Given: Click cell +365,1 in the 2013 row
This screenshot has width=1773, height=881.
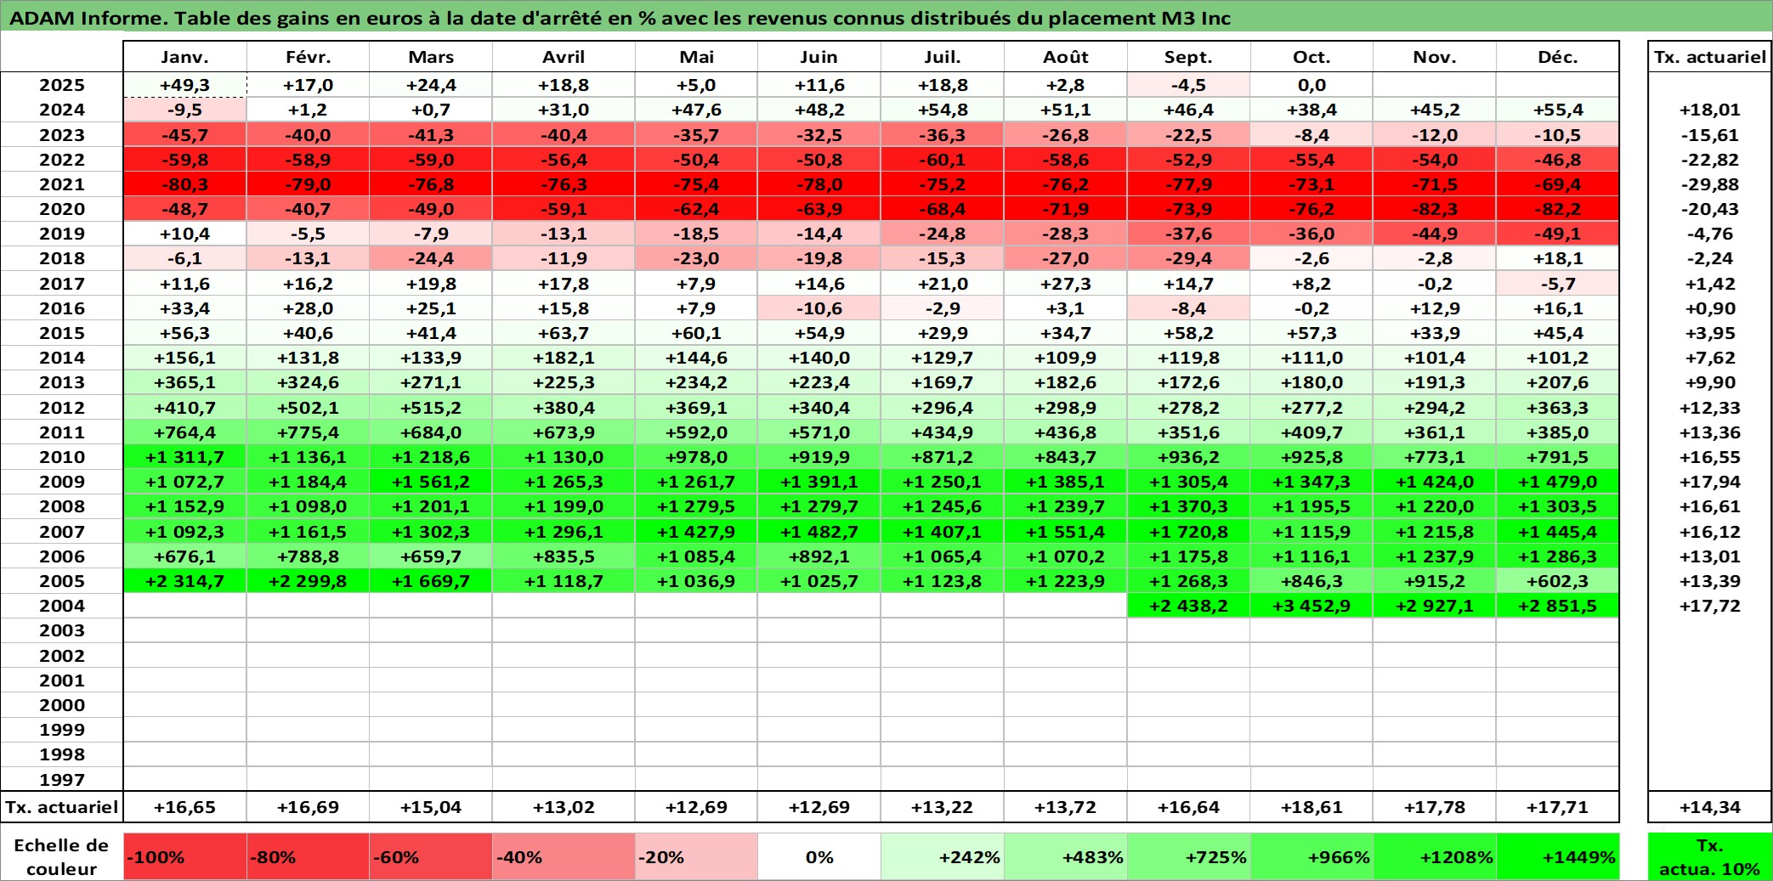Looking at the screenshot, I should [184, 382].
